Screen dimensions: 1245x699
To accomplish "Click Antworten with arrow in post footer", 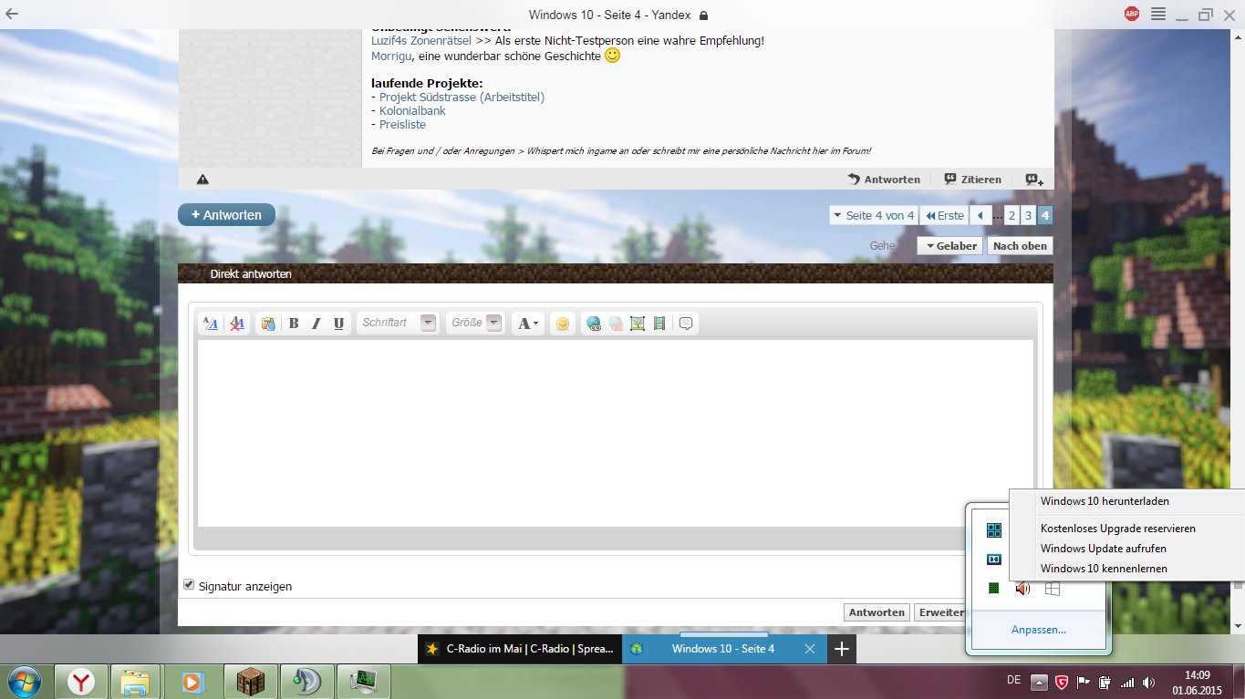I will pos(884,180).
